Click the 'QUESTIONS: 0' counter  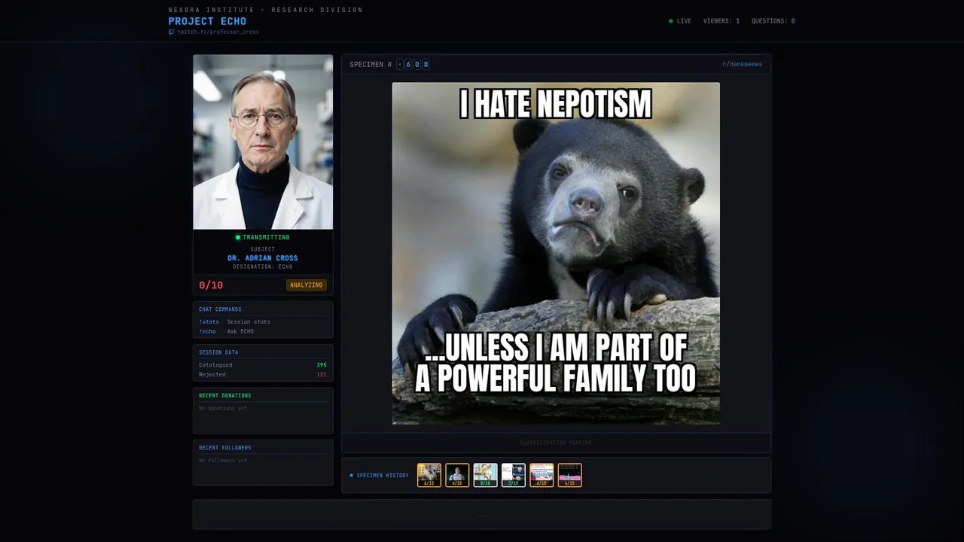click(x=773, y=21)
